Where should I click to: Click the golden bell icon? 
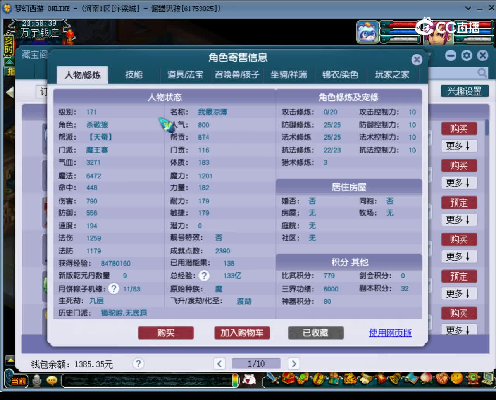point(395,378)
